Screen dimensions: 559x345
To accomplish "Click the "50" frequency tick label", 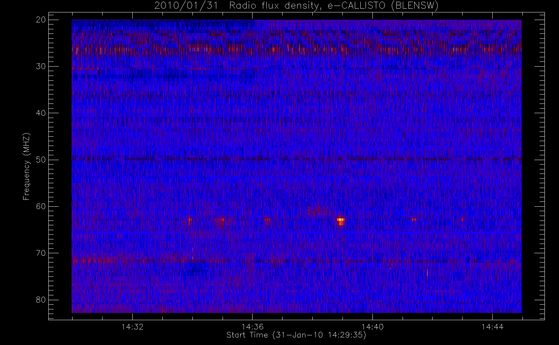I will click(41, 160).
